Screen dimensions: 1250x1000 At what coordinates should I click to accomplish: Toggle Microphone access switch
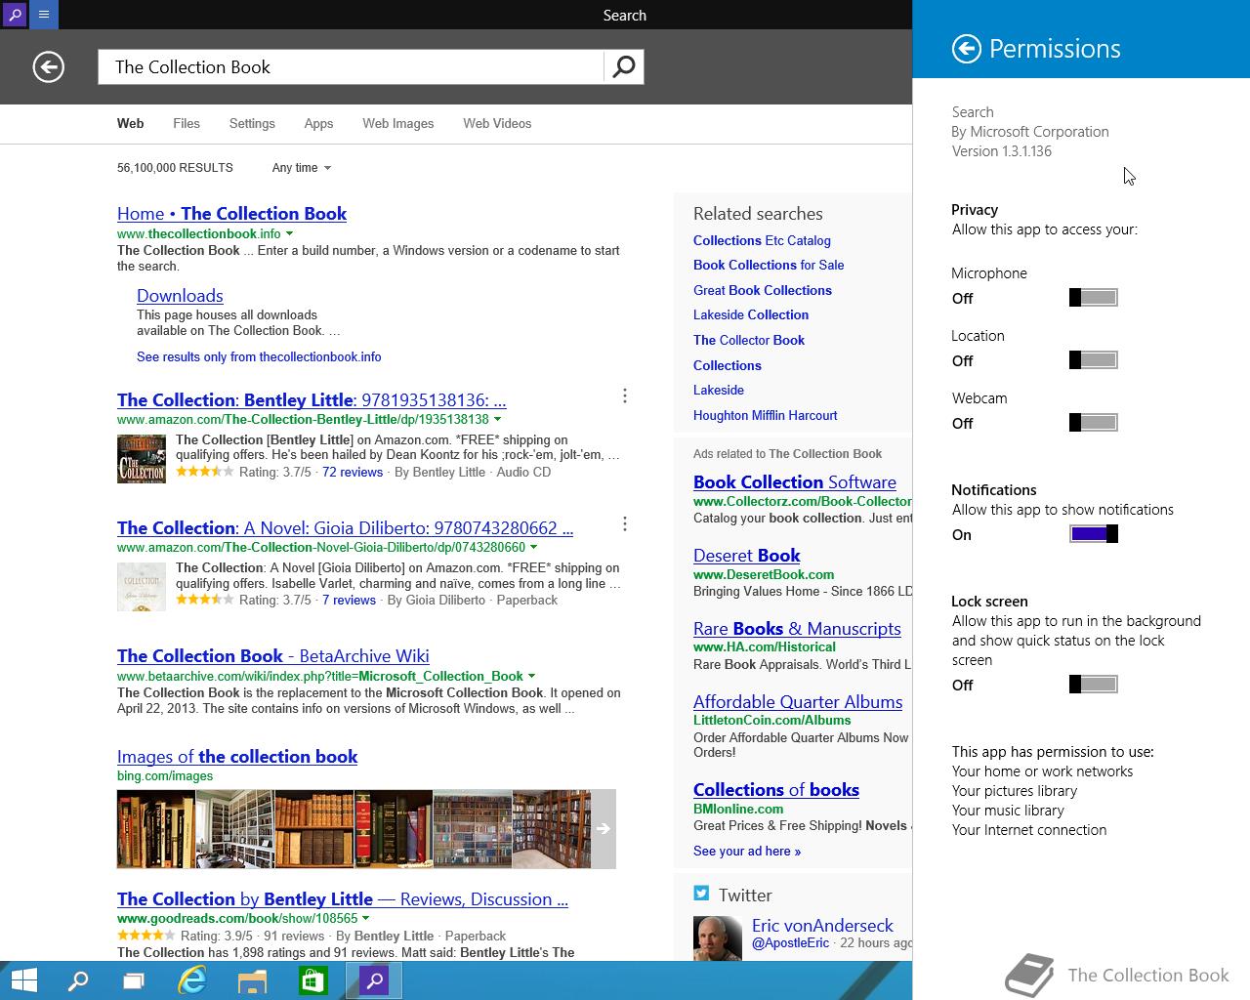click(1094, 298)
